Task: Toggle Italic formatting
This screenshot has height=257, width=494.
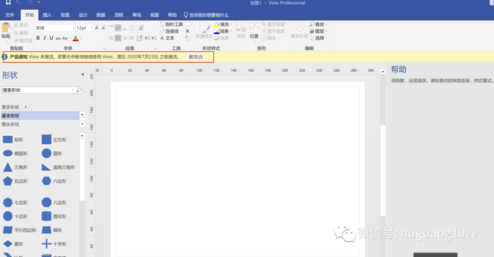Action: click(44, 38)
